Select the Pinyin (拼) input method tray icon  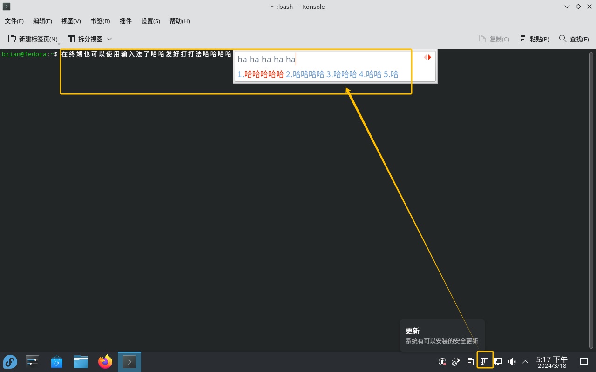tap(484, 361)
